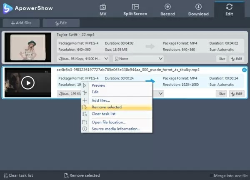Switch to the Split Screen tab
This screenshot has width=250, height=180.
tap(135, 10)
